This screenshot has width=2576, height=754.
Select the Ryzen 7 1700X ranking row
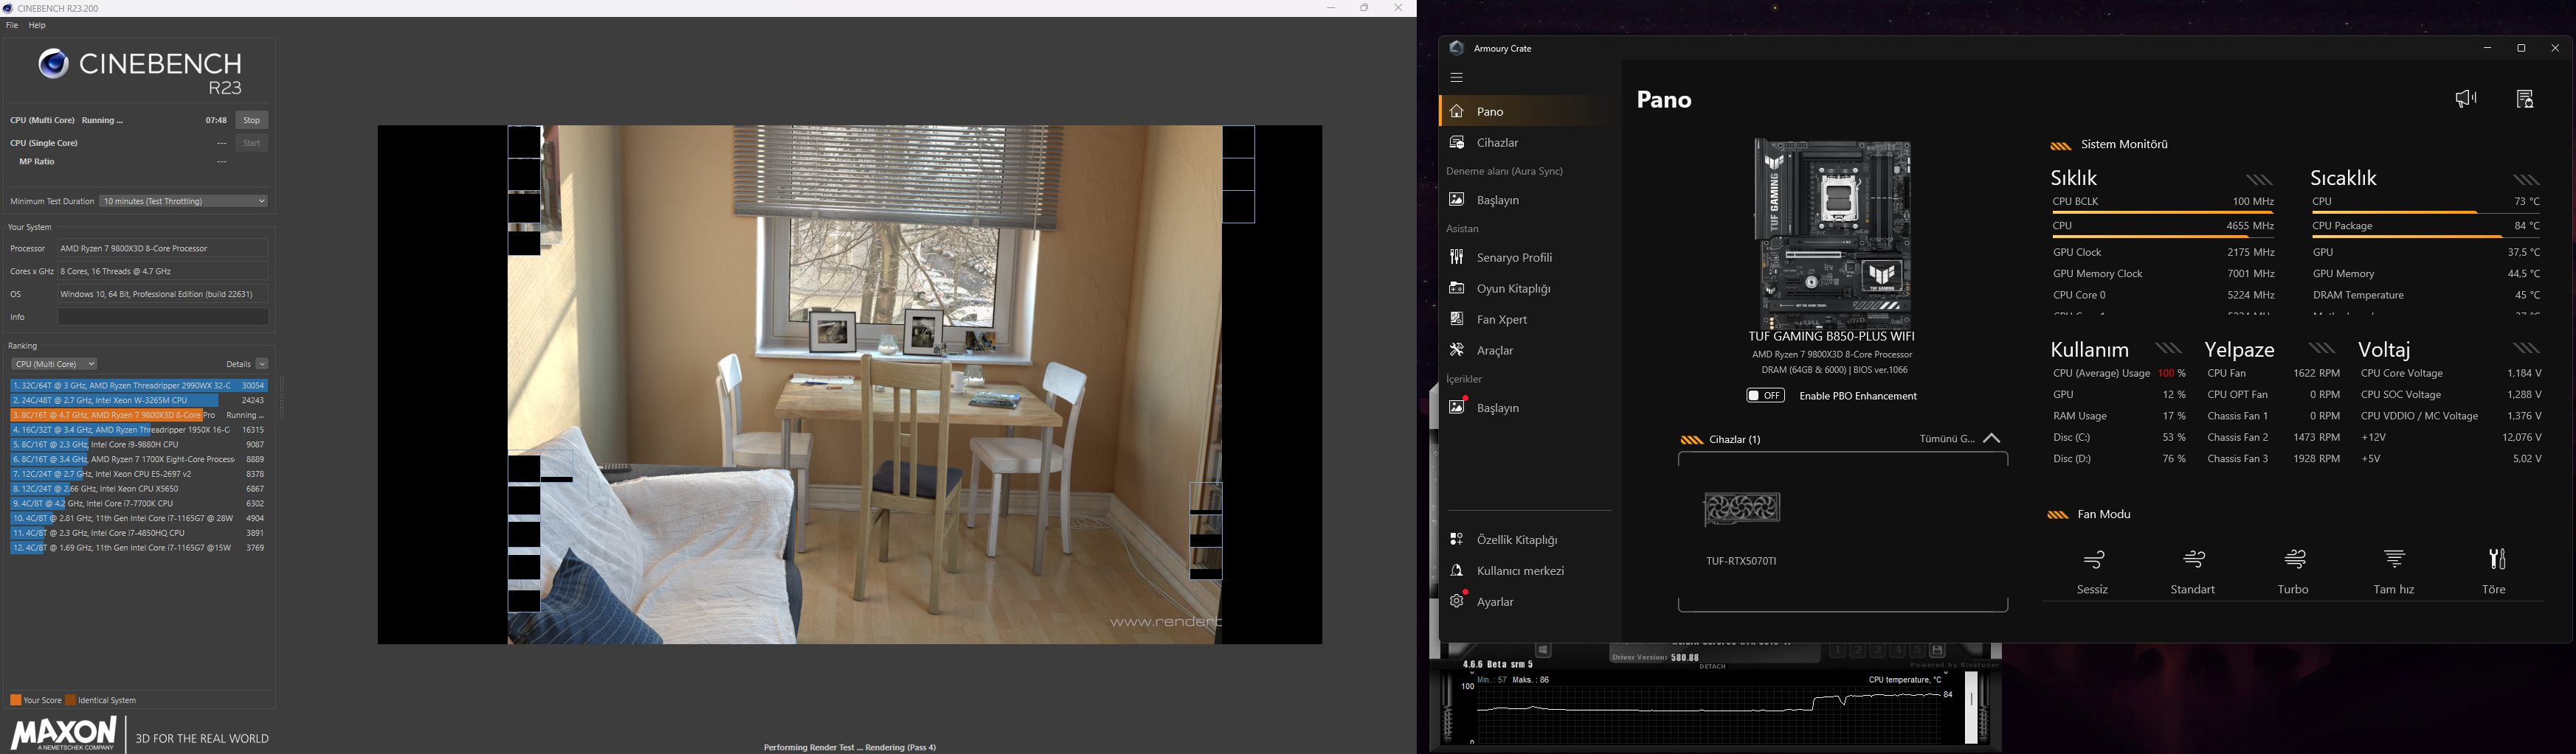[x=139, y=461]
